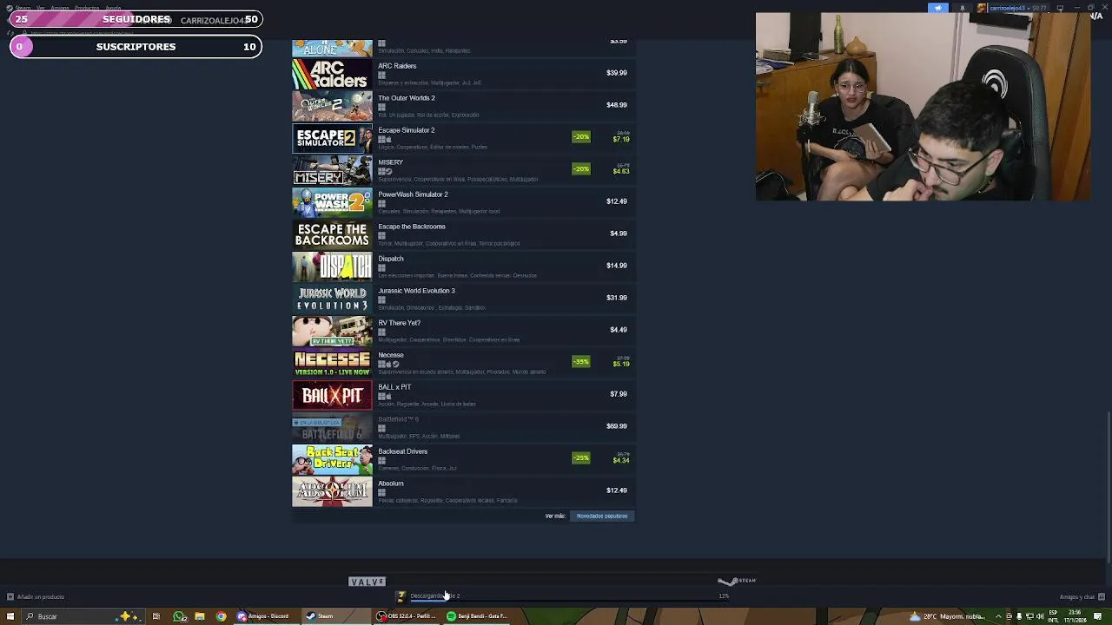Click the Necesse game title
Screen dimensions: 1112x625
391,355
